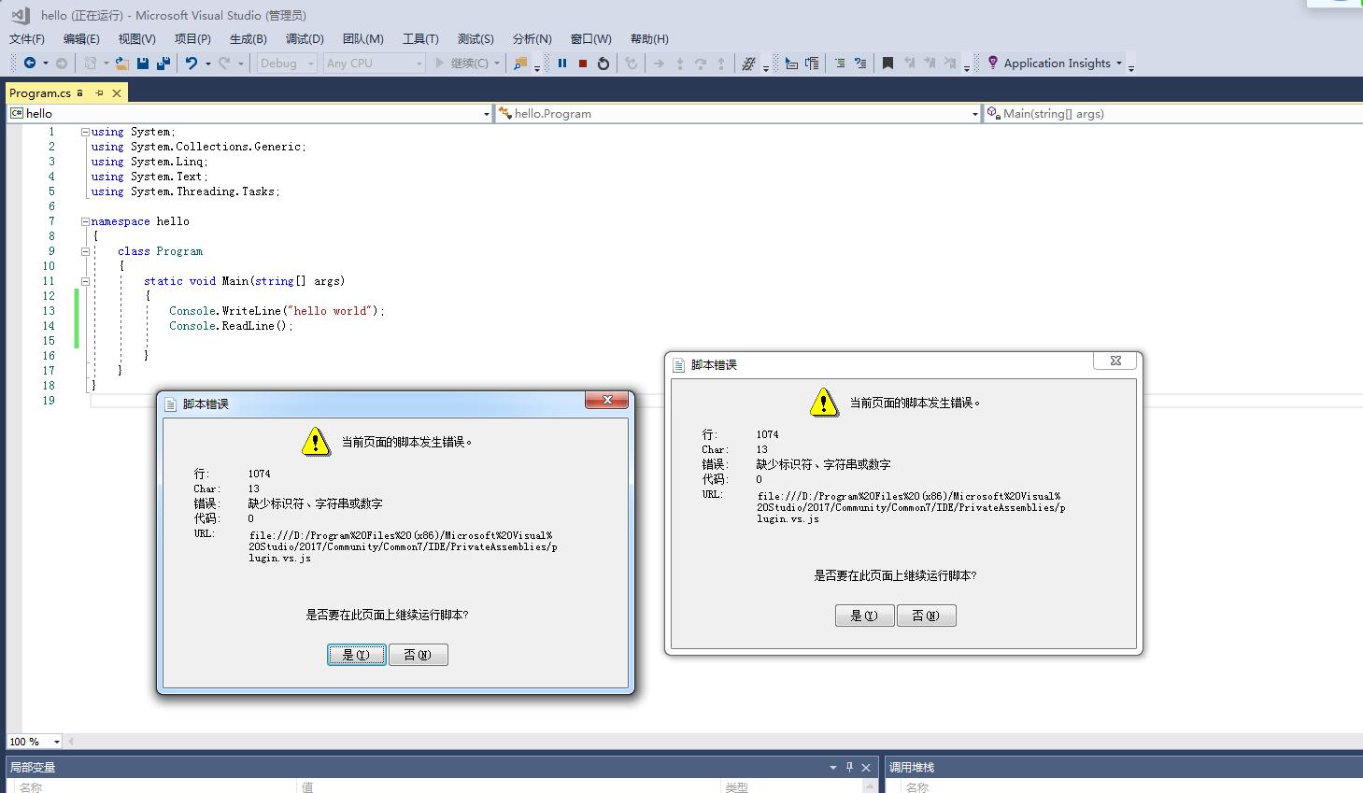Viewport: 1363px width, 793px height.
Task: Click the hatched code-map toolbar icon
Action: coord(748,64)
